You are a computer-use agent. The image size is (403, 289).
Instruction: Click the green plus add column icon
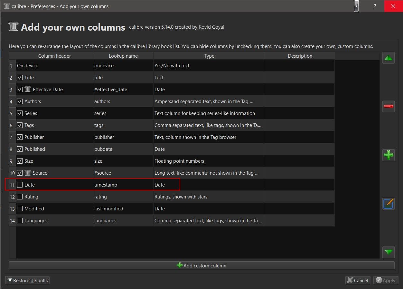coord(389,155)
